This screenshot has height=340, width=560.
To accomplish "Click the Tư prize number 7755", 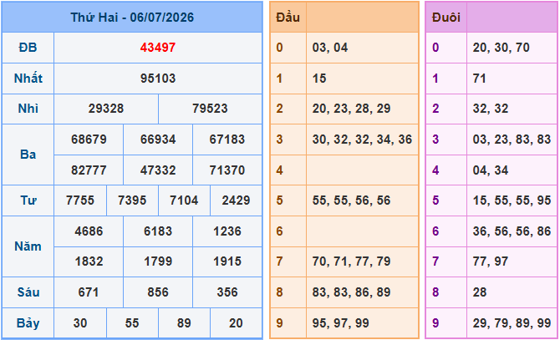I will (x=80, y=200).
